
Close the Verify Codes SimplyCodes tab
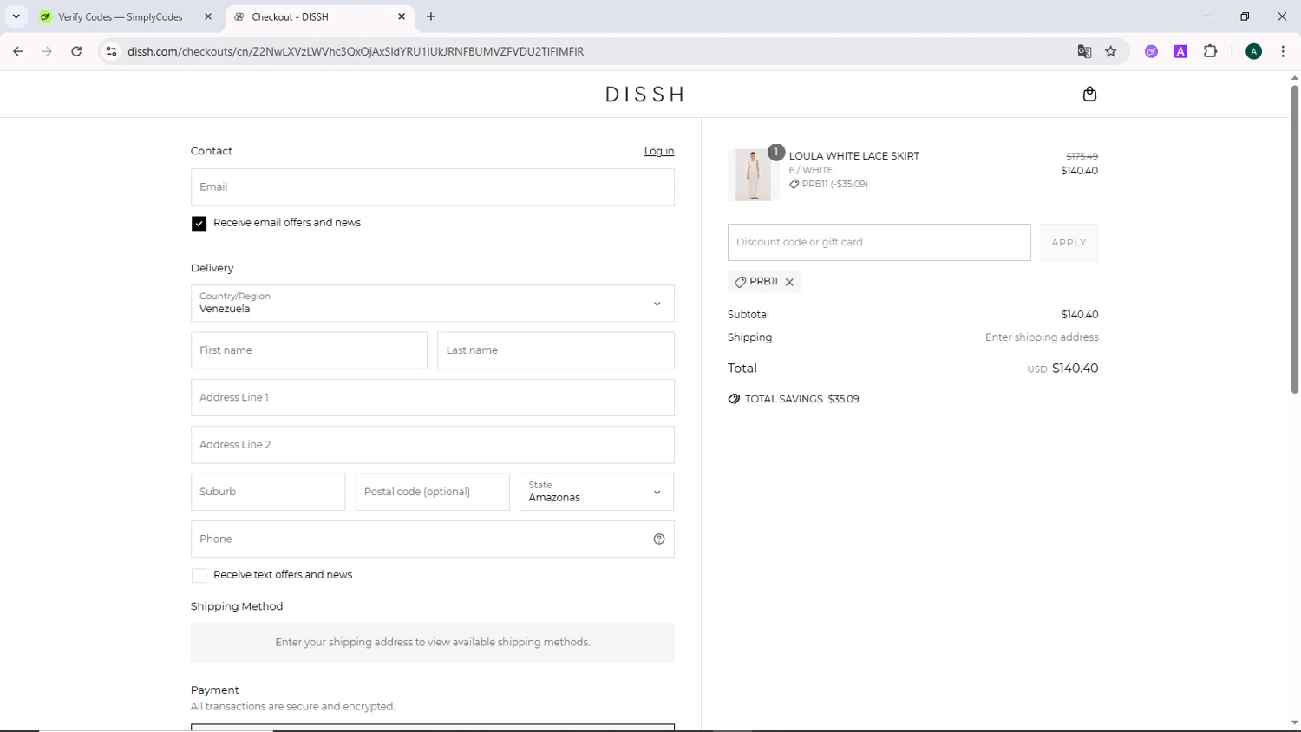click(208, 16)
